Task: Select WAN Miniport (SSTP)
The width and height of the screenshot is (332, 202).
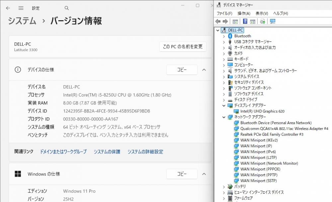Action: (x=259, y=181)
